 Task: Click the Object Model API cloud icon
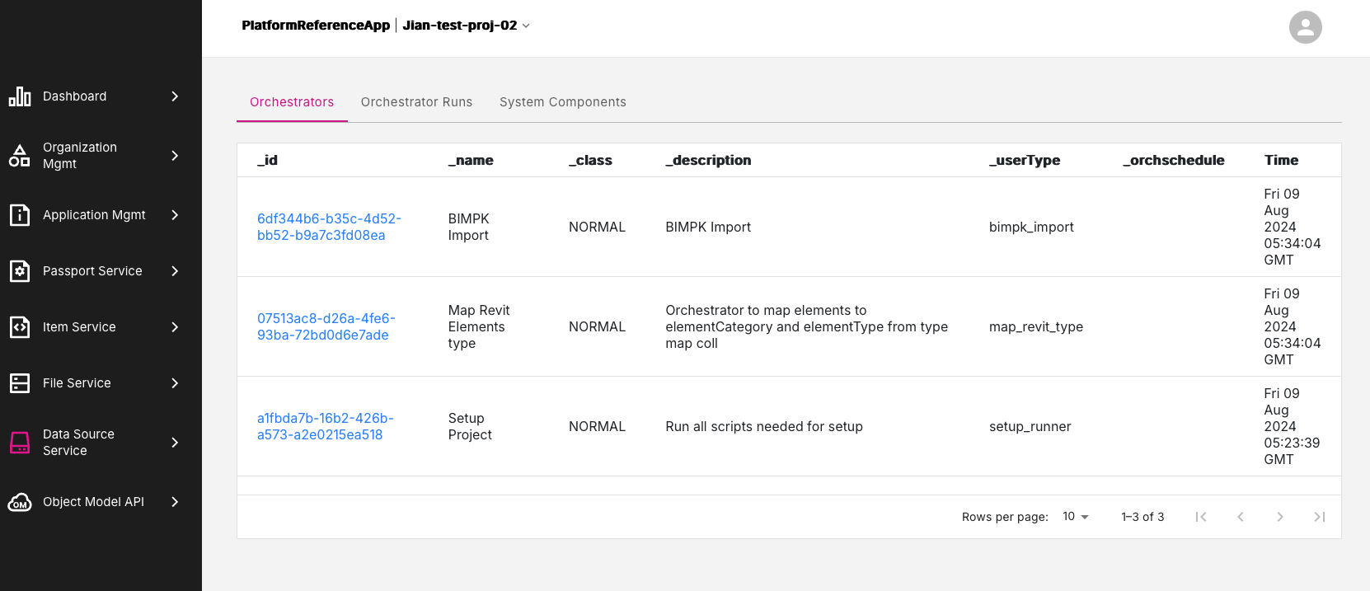[x=20, y=502]
